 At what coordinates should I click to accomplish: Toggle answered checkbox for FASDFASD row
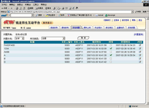tap(111, 45)
